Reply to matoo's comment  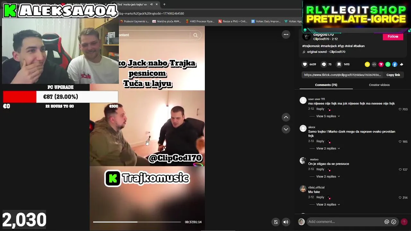point(320,169)
